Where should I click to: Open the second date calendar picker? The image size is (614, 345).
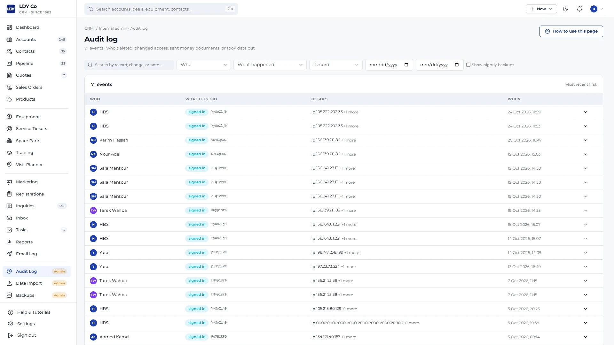click(457, 65)
